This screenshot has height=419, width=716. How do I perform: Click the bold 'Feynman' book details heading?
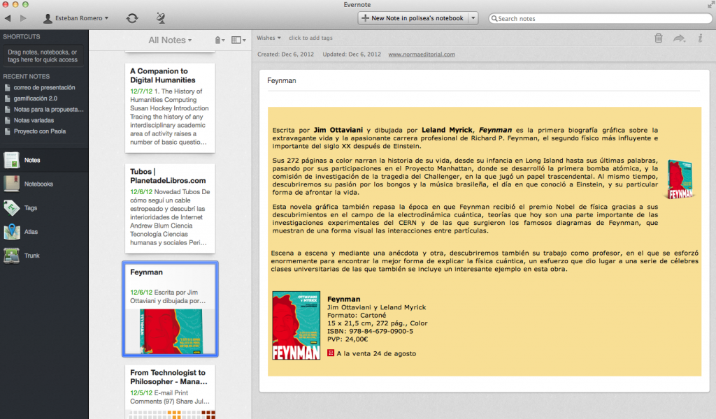coord(344,299)
